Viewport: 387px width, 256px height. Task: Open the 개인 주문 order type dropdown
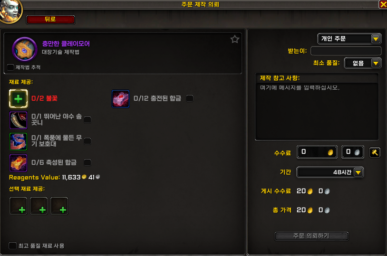click(349, 39)
